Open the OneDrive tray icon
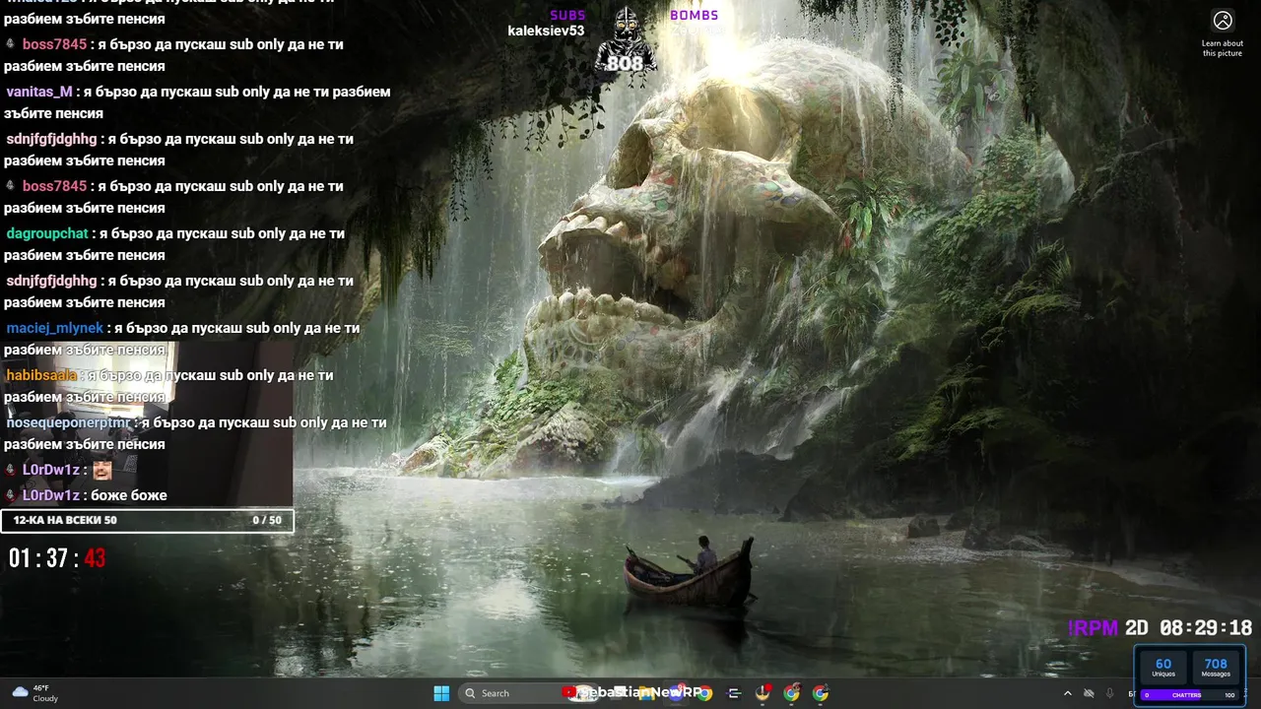This screenshot has width=1261, height=709. 1089,693
